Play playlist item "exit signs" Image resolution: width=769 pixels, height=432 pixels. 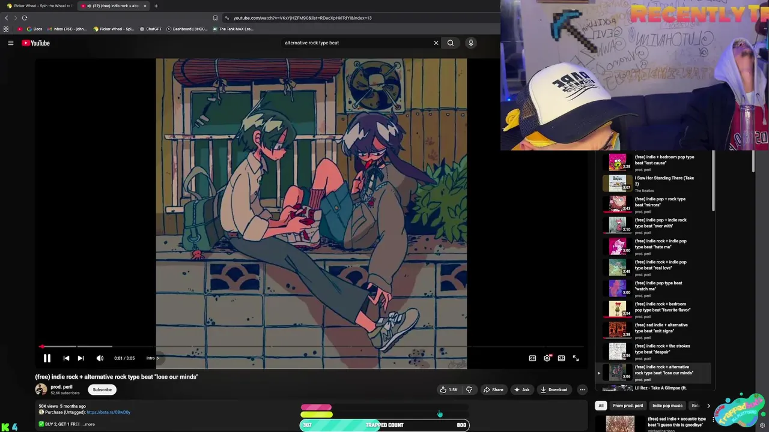[x=653, y=331]
